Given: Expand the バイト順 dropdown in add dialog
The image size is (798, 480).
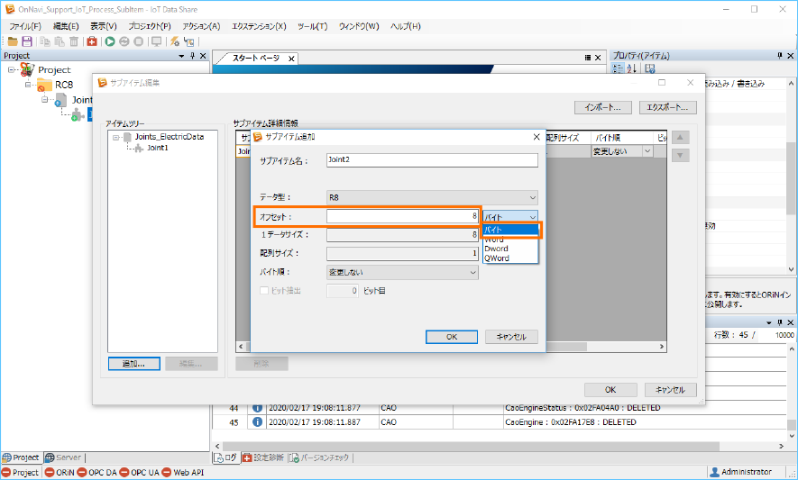Looking at the screenshot, I should [x=402, y=272].
